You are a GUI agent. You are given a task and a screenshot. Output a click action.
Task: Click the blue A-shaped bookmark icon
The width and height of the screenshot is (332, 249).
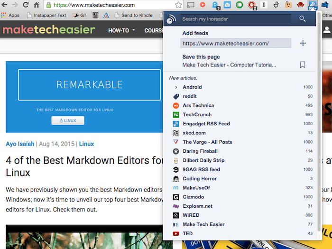106,15
